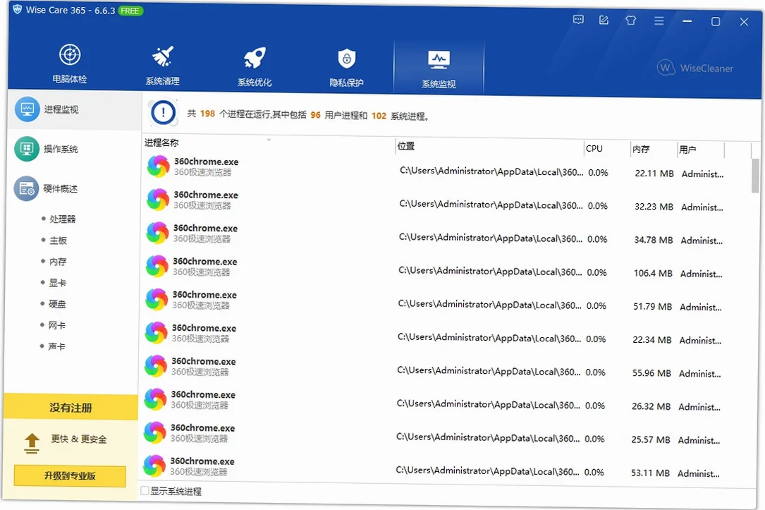This screenshot has width=765, height=510.
Task: Click the 360chrome icon in the 26.32 MB row
Action: click(155, 399)
